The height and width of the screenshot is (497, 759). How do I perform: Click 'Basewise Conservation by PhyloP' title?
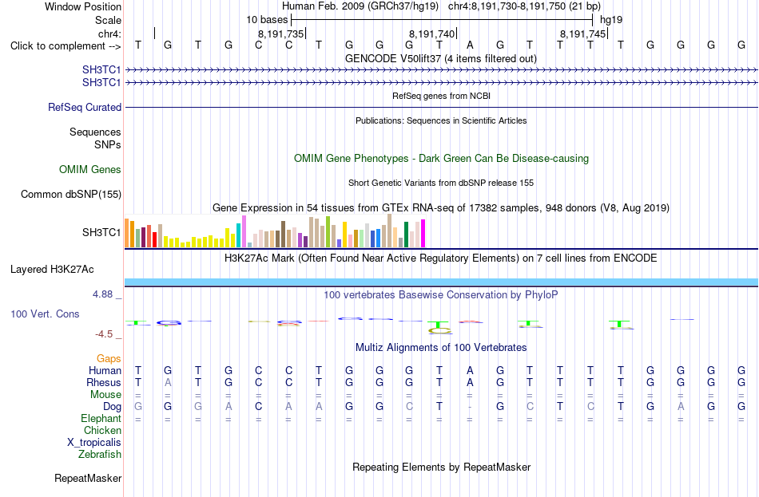pos(441,295)
